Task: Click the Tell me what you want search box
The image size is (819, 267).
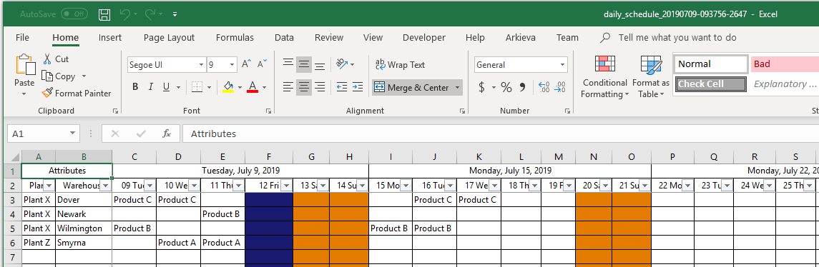Action: (x=677, y=38)
